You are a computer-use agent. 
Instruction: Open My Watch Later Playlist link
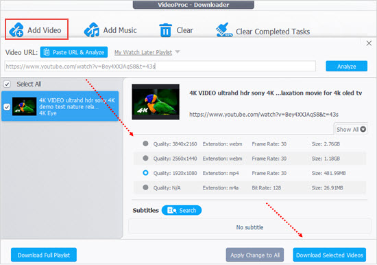pyautogui.click(x=143, y=52)
